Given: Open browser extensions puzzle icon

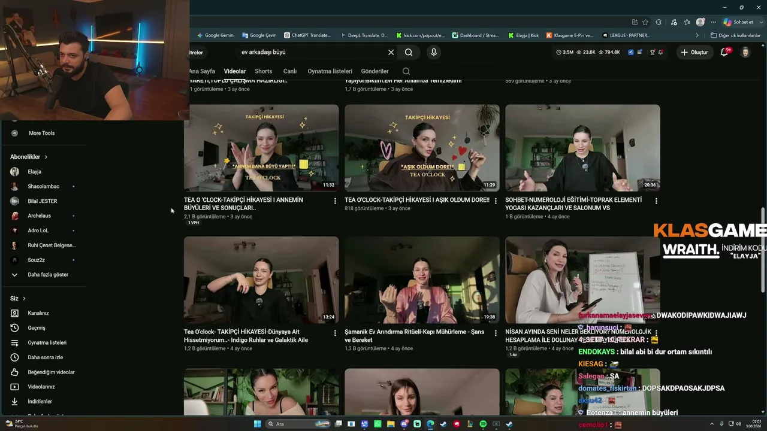Looking at the screenshot, I should point(659,22).
